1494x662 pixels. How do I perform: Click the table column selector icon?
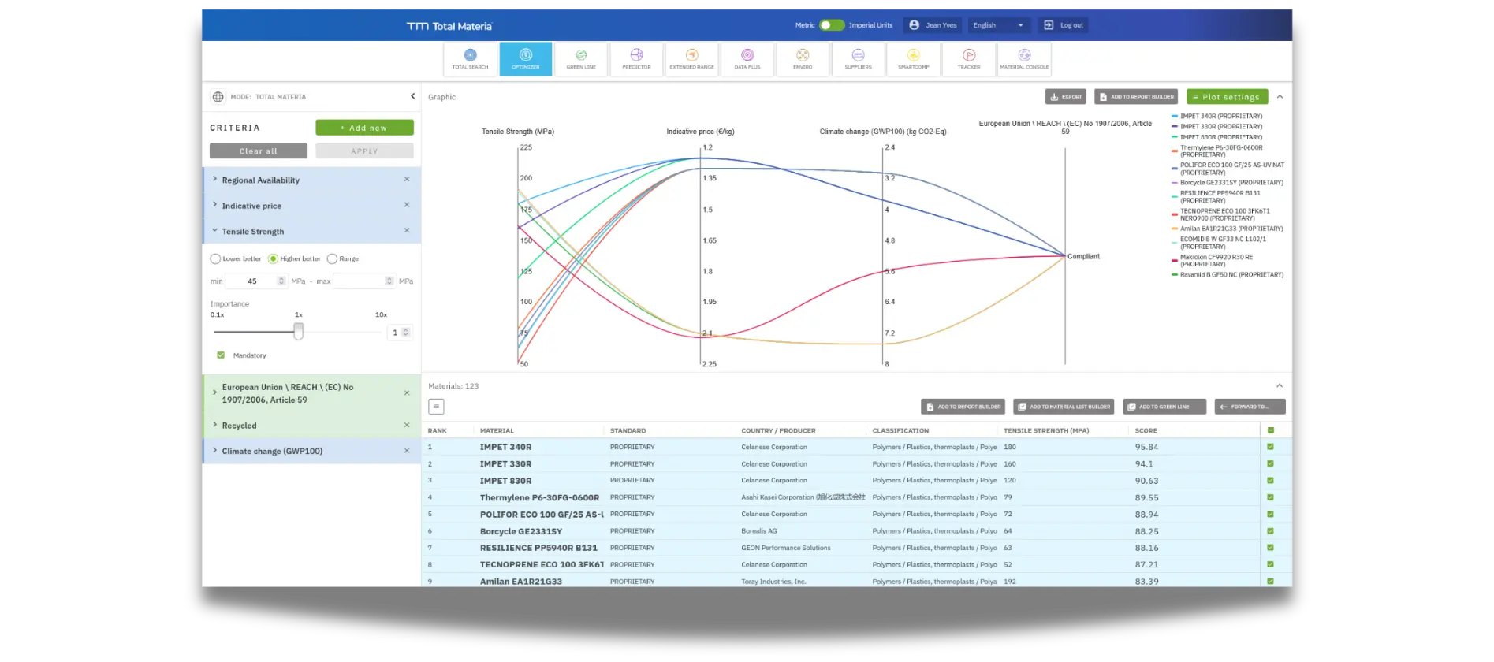tap(436, 407)
